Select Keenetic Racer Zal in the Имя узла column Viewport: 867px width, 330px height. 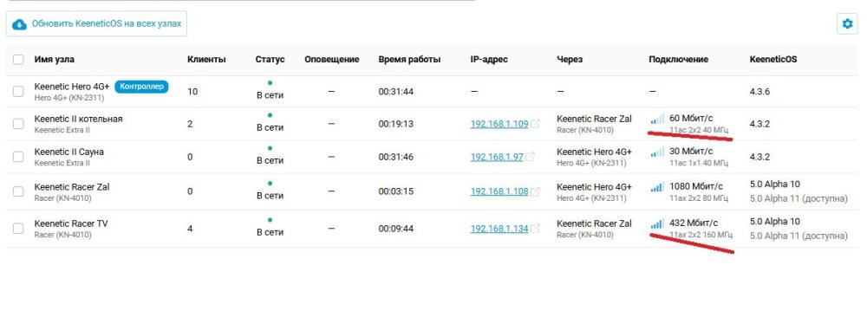pyautogui.click(x=72, y=187)
